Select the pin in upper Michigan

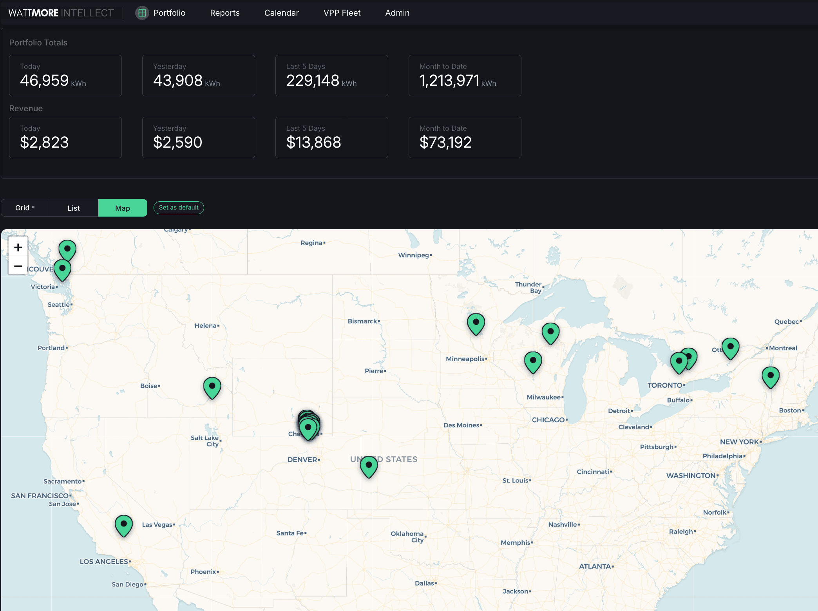(x=550, y=334)
